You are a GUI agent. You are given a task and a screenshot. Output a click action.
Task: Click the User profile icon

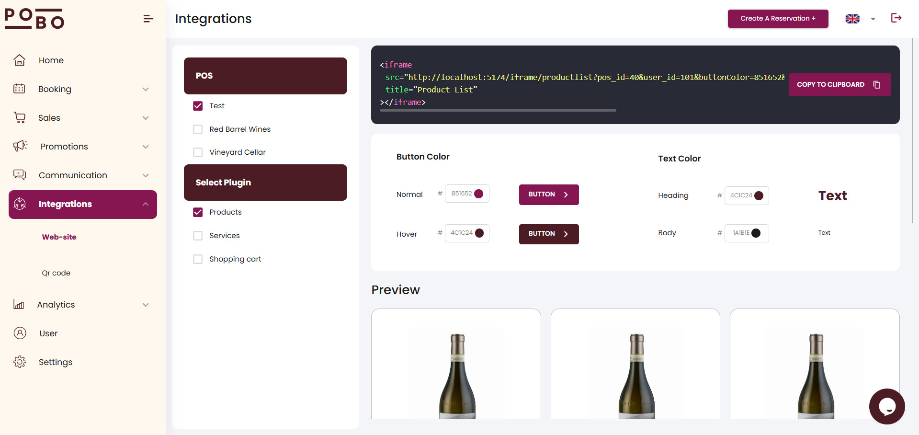point(20,333)
